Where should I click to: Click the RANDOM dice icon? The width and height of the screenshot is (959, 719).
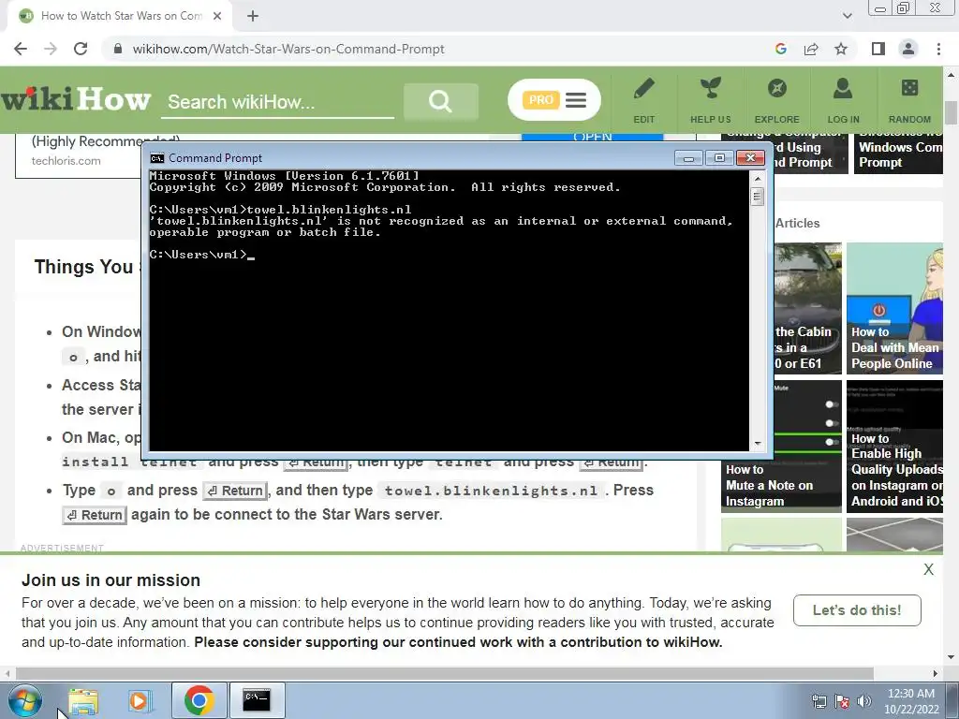[x=909, y=88]
